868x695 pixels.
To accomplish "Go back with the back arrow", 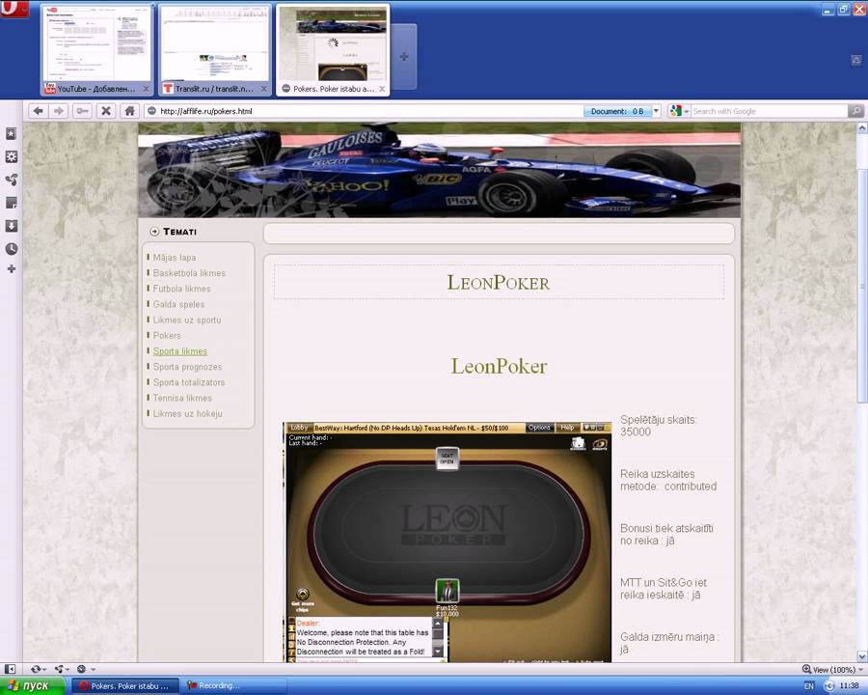I will (38, 111).
